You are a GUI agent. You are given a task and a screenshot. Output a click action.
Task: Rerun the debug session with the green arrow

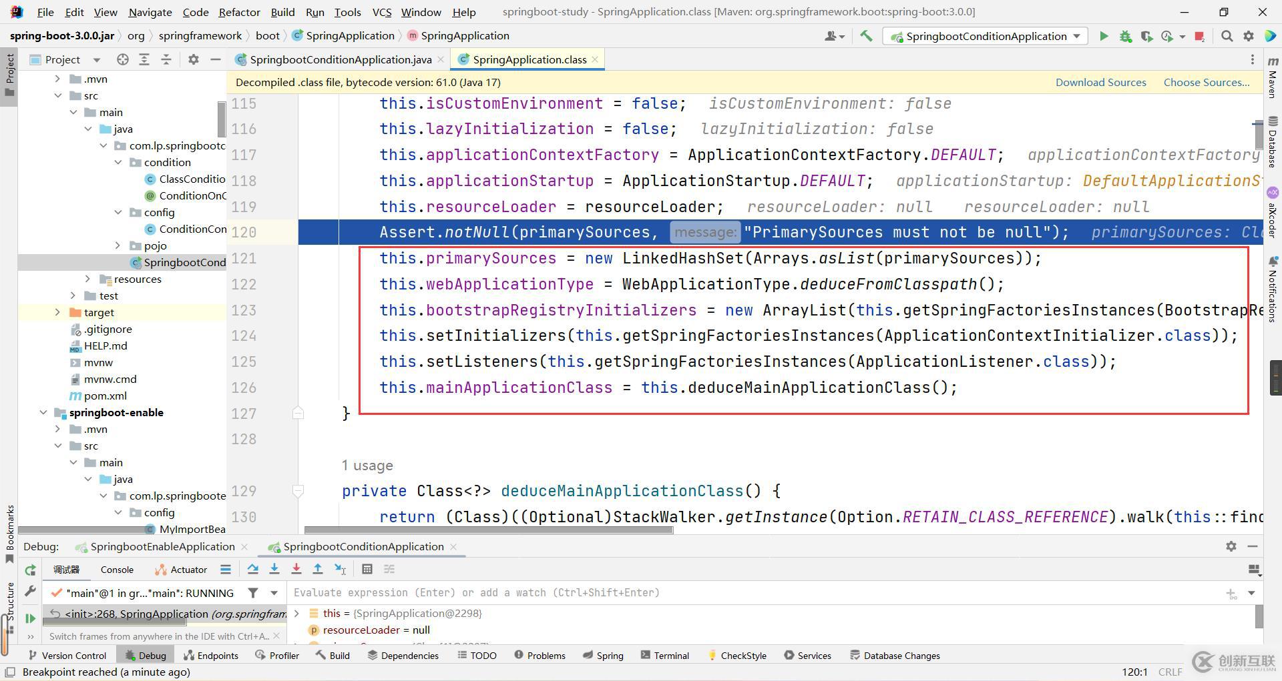(x=30, y=570)
